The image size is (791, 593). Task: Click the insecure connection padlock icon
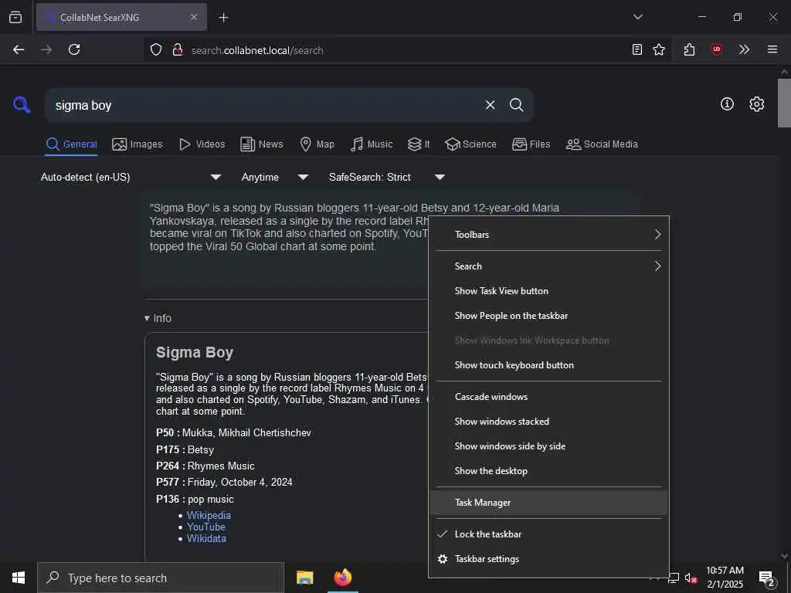click(178, 50)
